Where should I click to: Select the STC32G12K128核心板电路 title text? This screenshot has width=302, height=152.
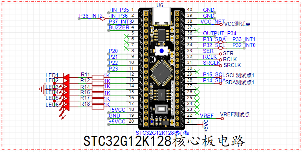[x=164, y=141]
